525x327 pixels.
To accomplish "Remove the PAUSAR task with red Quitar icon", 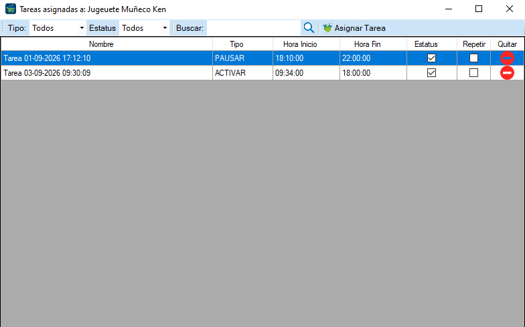I will 507,58.
